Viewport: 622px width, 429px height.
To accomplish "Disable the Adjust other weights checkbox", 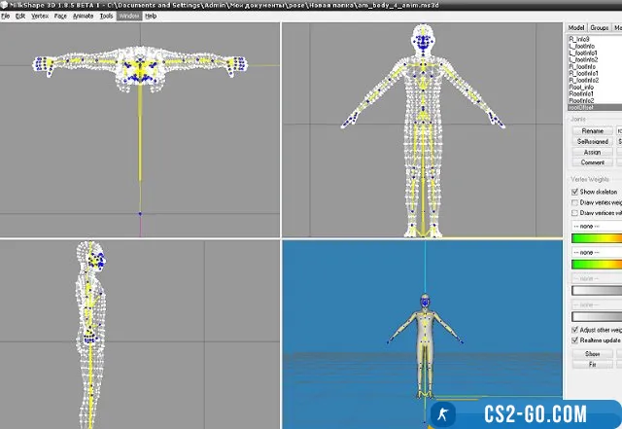I will point(573,331).
